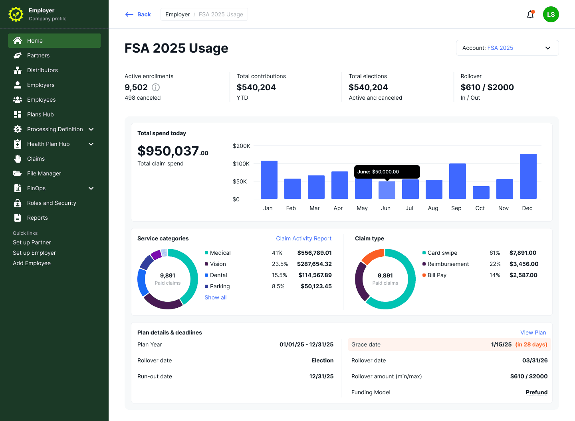Click the Reports document icon

(18, 218)
